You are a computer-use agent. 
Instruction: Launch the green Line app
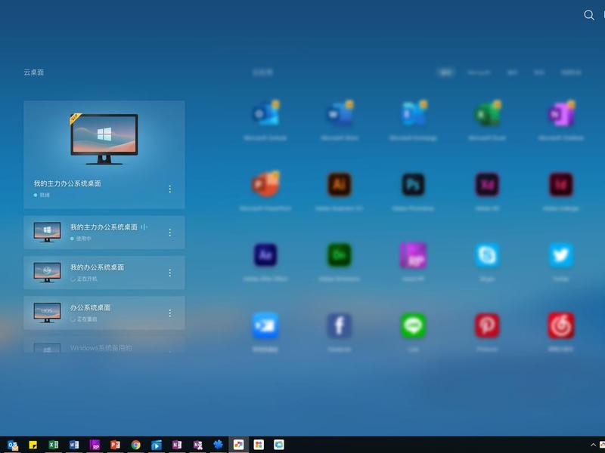click(x=413, y=325)
